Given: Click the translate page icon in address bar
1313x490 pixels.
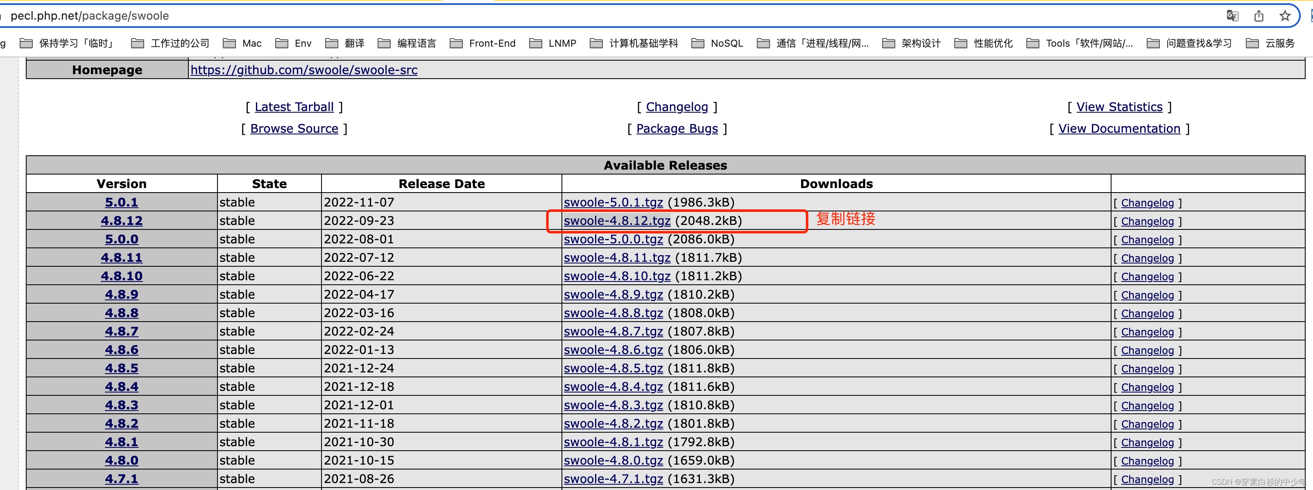Looking at the screenshot, I should point(1232,16).
